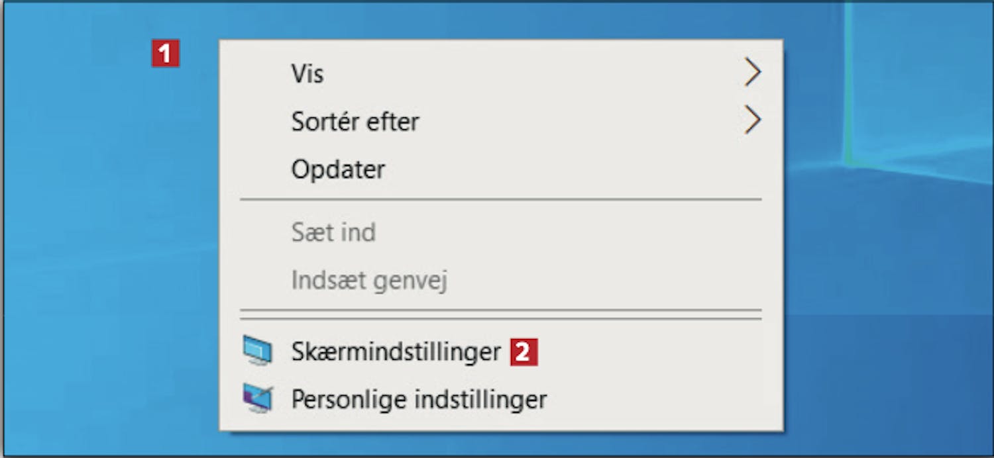
Task: Click the double separator above Skærmindstillinger
Action: 501,314
